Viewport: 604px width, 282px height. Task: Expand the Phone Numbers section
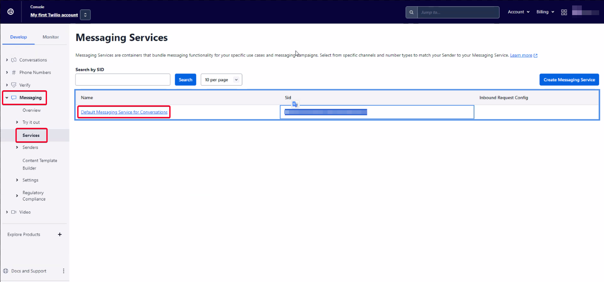point(7,73)
